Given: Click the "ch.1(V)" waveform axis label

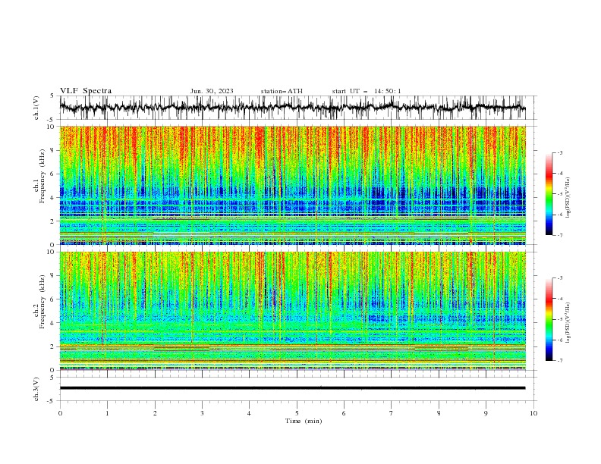Looking at the screenshot, I should tap(36, 108).
